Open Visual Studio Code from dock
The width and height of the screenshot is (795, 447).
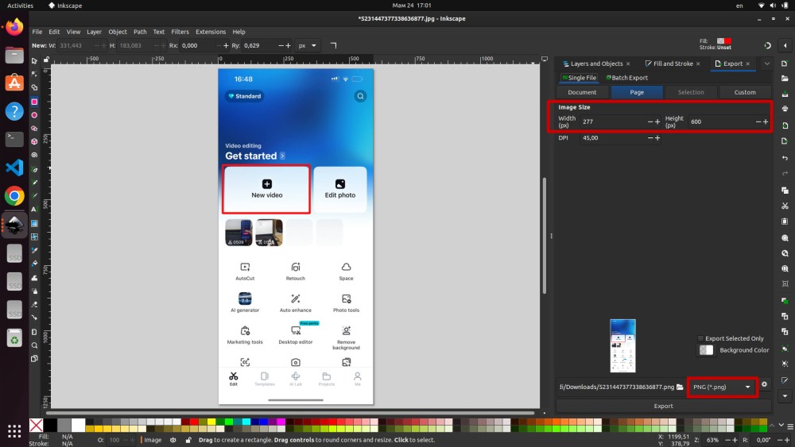point(14,168)
